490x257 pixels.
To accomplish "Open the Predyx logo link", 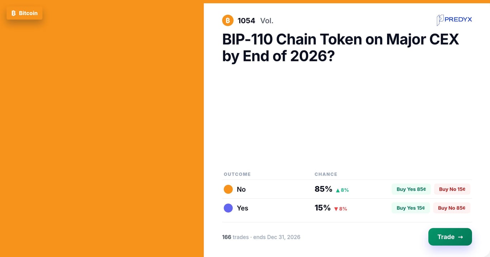I will [x=454, y=20].
